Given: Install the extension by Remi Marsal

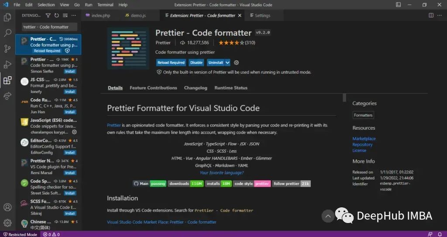Looking at the screenshot, I should click(x=70, y=173).
